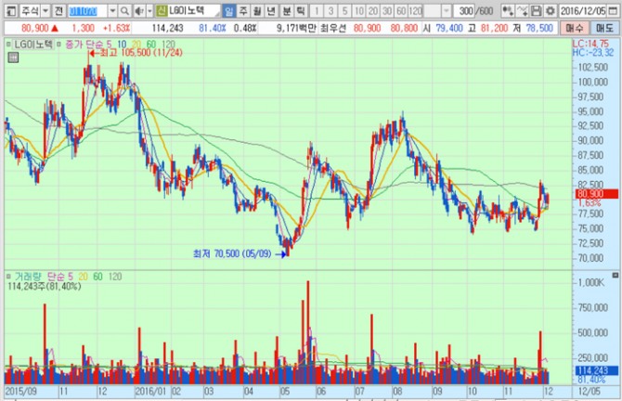Select the 60 minute interval tab
This screenshot has width=622, height=401.
(400, 10)
